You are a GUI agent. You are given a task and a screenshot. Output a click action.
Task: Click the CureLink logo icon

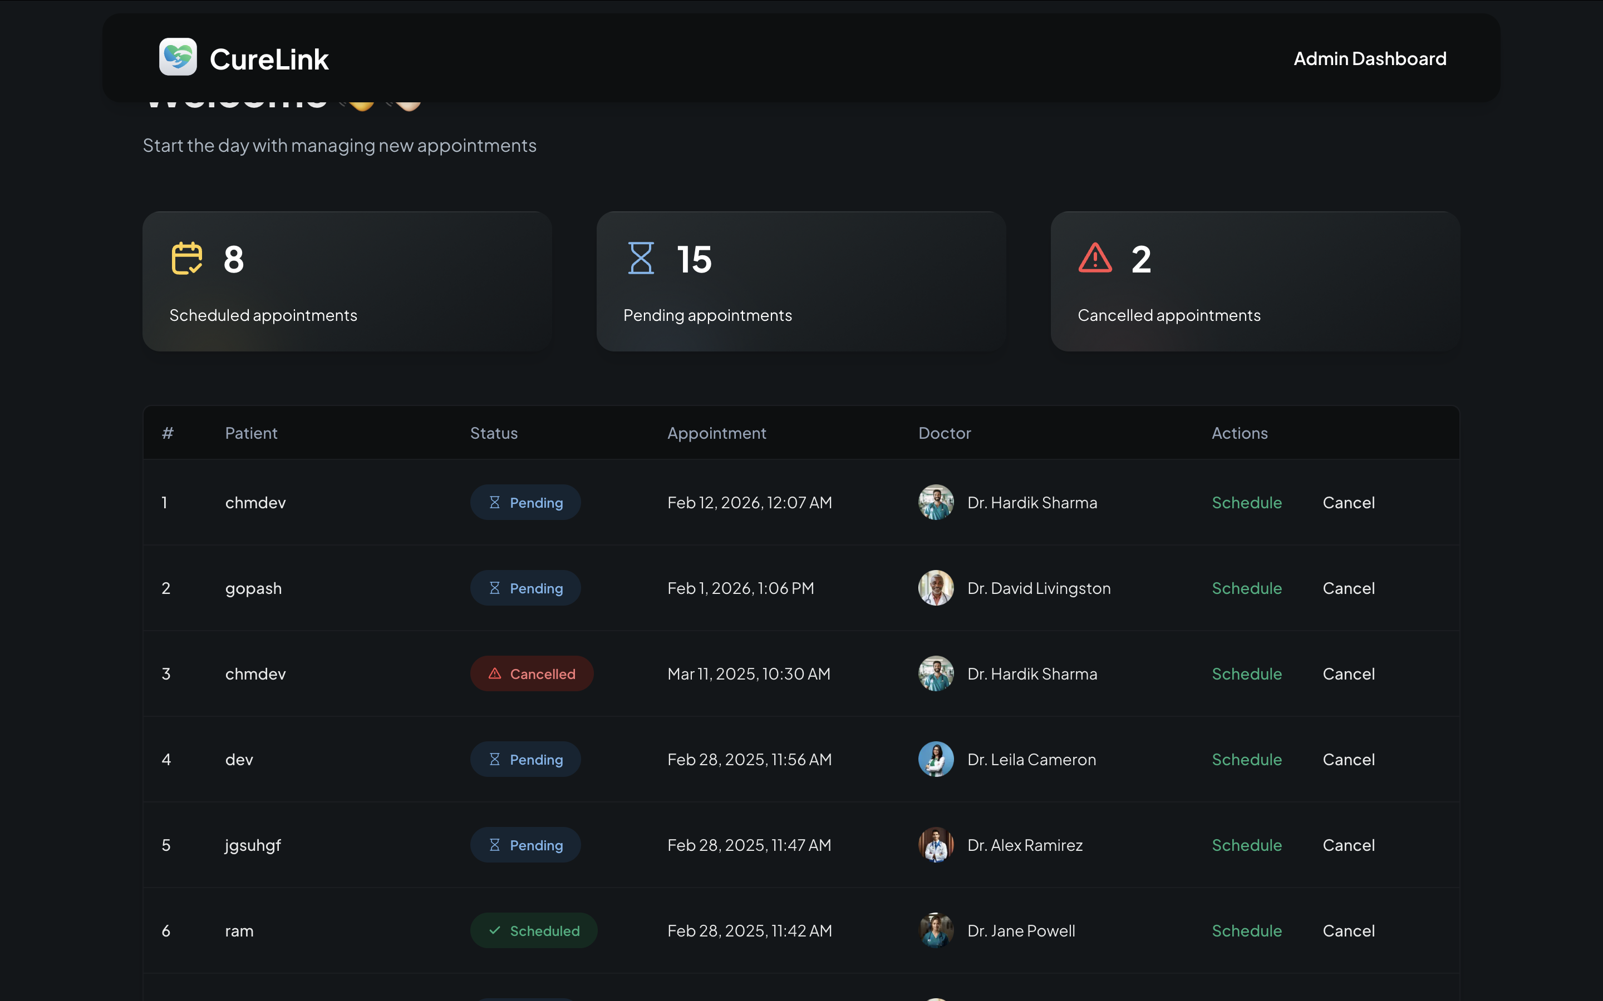click(178, 57)
